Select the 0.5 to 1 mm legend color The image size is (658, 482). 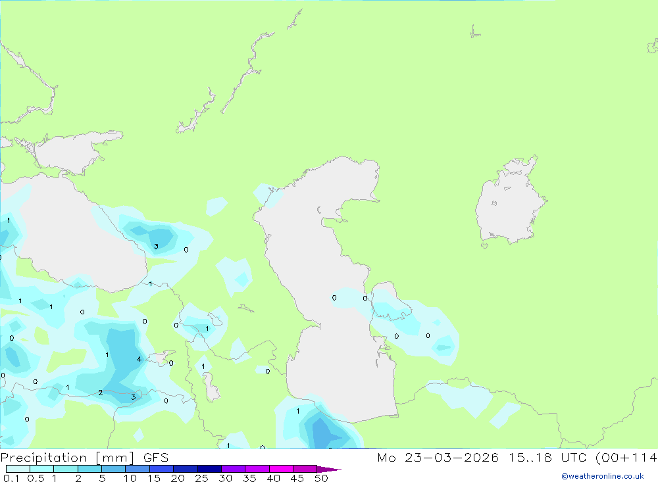click(x=42, y=469)
